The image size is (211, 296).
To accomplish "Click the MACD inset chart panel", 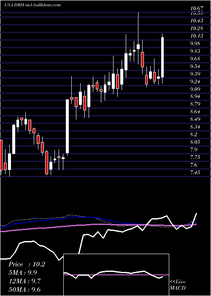I will click(116, 275).
